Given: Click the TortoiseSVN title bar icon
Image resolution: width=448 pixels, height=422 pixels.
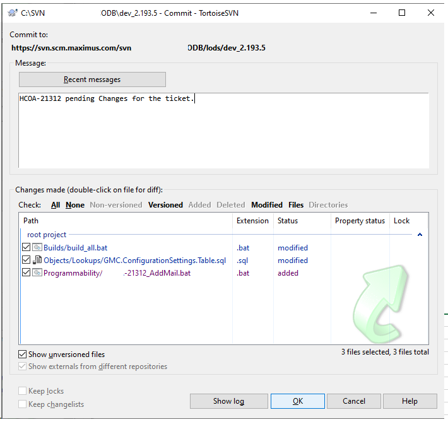Looking at the screenshot, I should (13, 13).
